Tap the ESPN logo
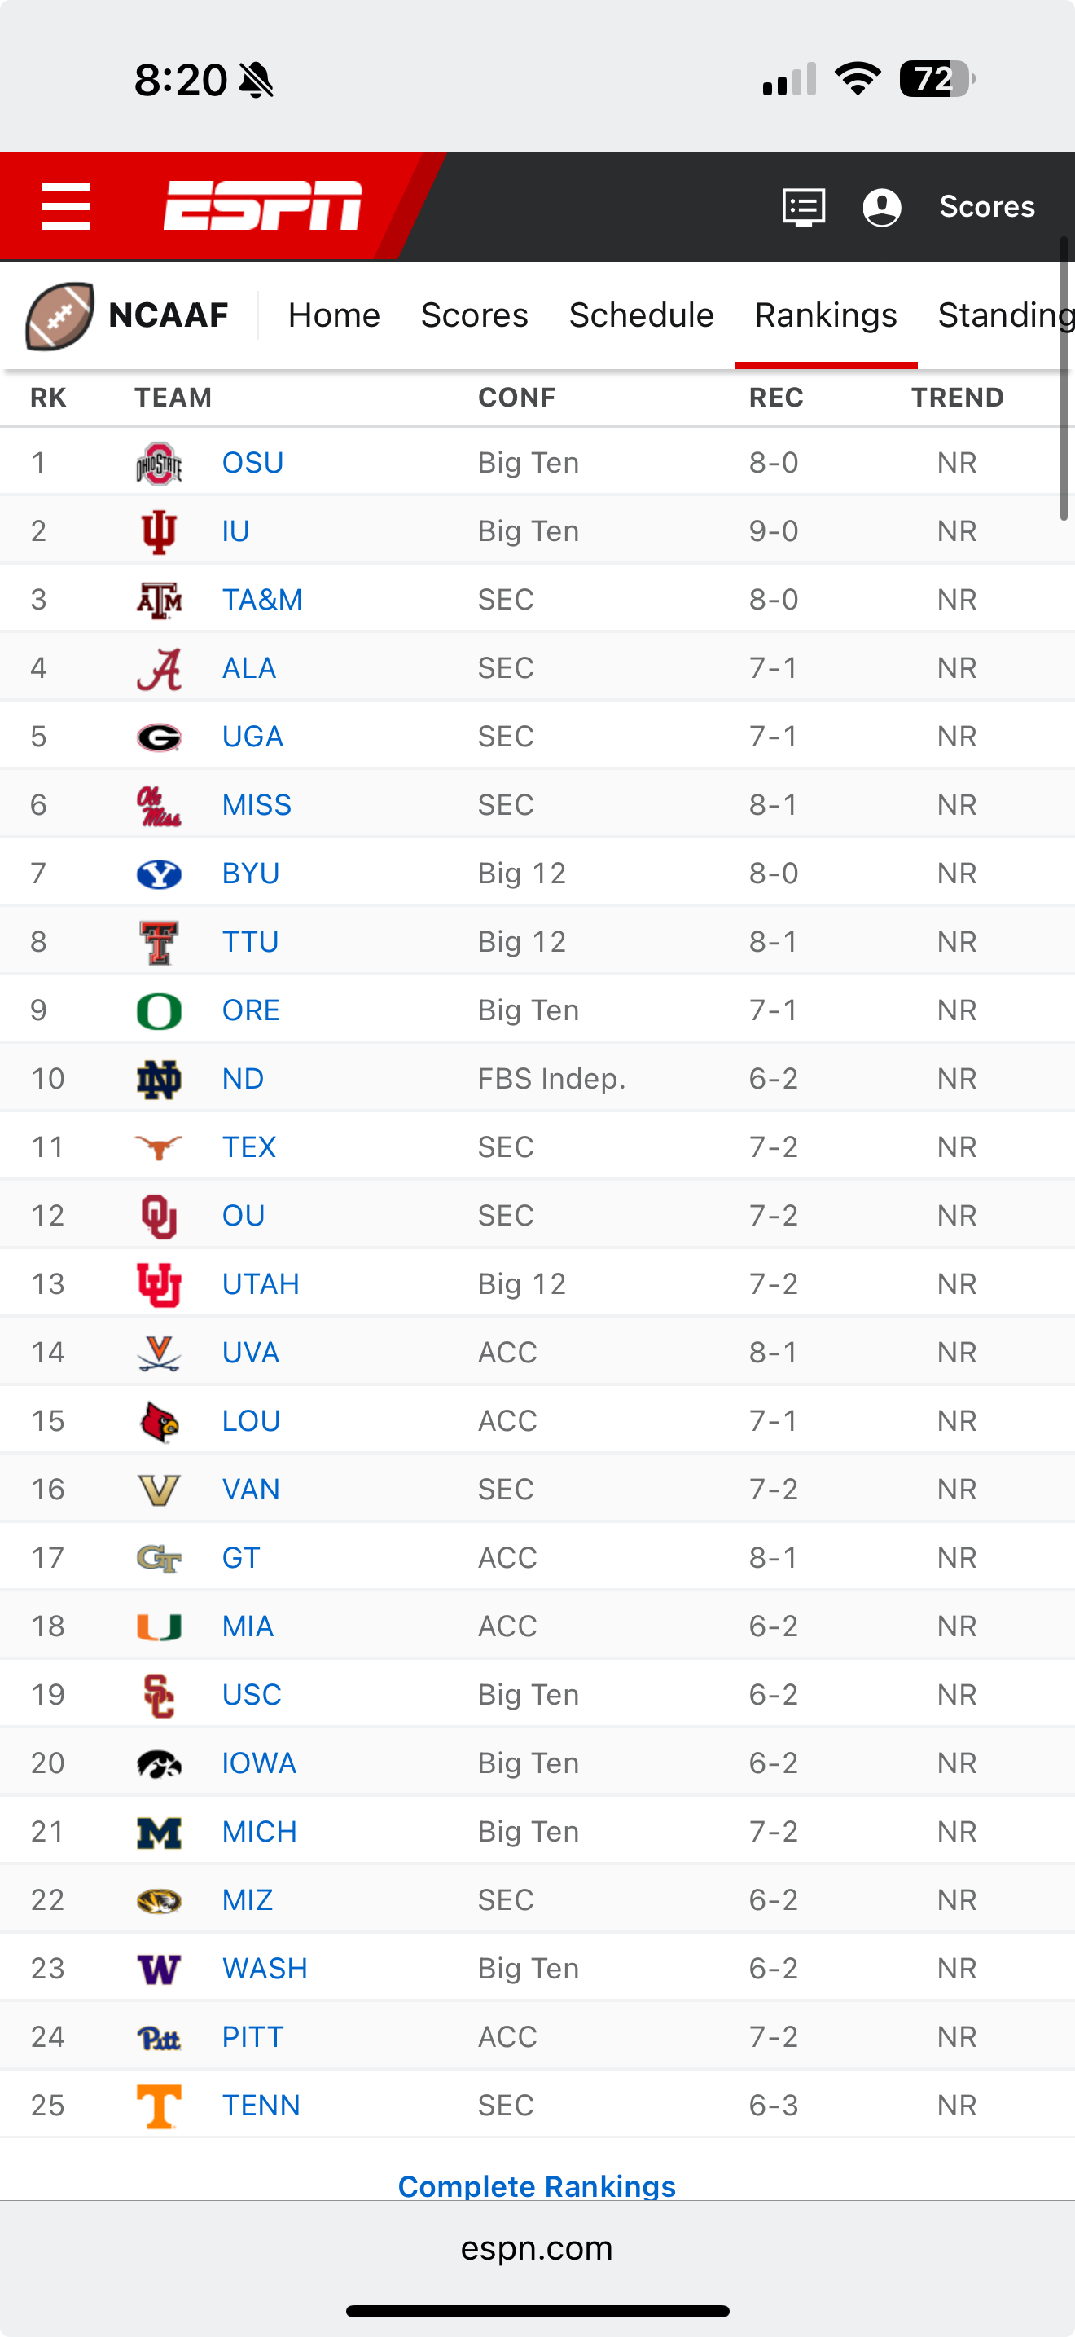The width and height of the screenshot is (1075, 2337). coord(263,206)
